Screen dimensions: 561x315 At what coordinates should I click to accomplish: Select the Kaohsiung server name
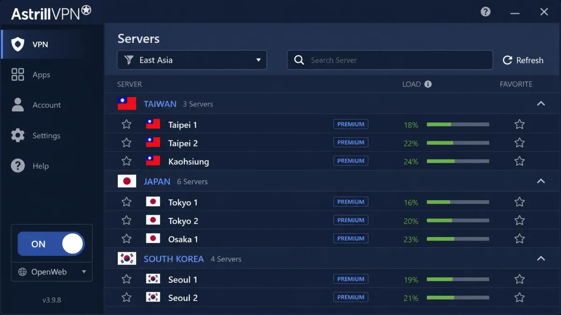(188, 161)
